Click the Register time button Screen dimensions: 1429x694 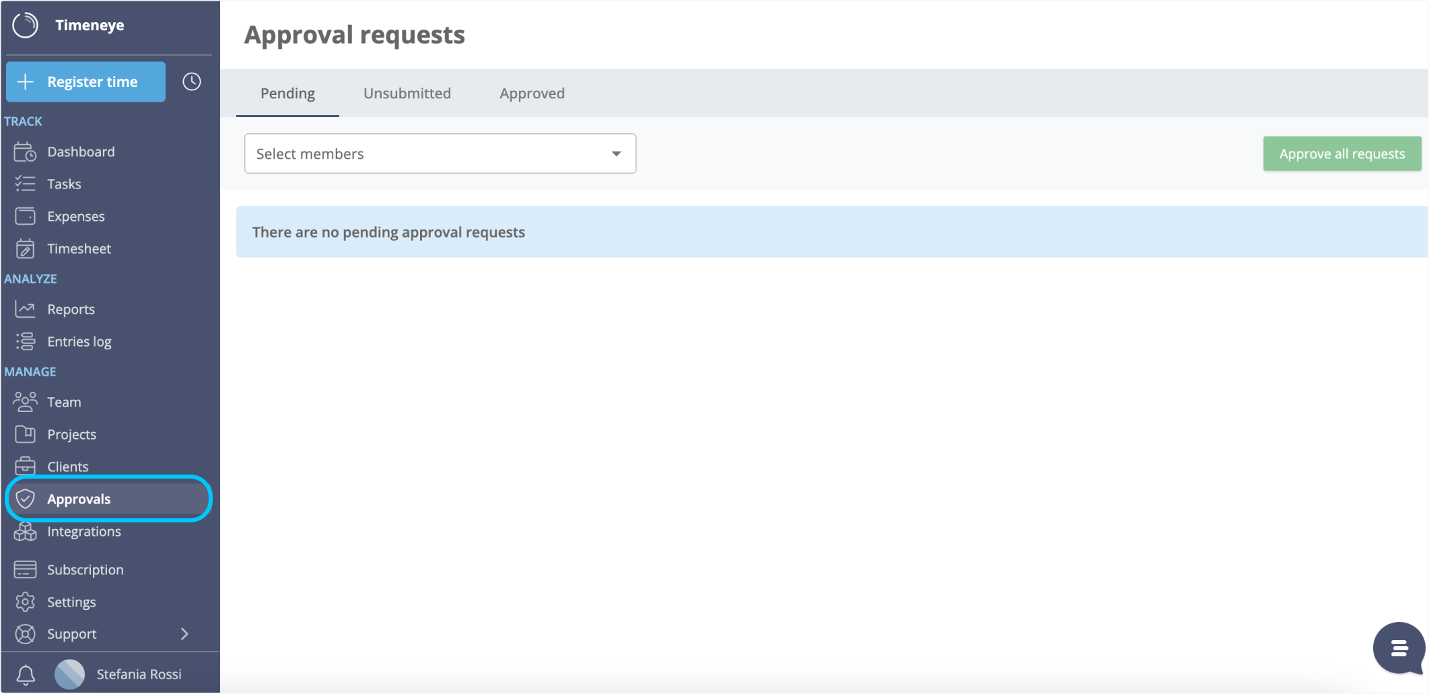click(85, 81)
